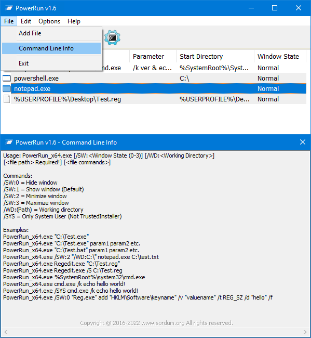
Task: Open the Help menu
Action: coord(74,21)
